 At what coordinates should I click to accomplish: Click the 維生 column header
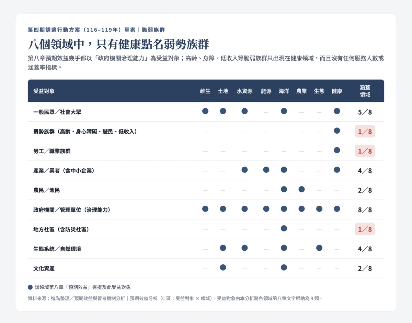205,91
